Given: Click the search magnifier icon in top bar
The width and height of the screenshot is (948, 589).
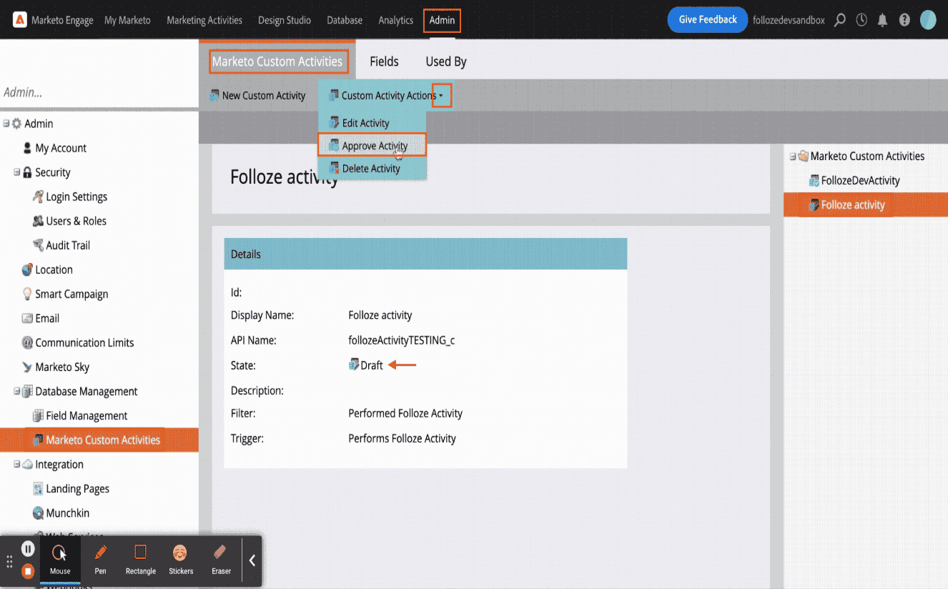Looking at the screenshot, I should point(840,20).
